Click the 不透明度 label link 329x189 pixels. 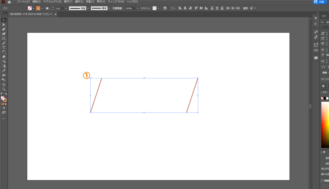click(118, 8)
